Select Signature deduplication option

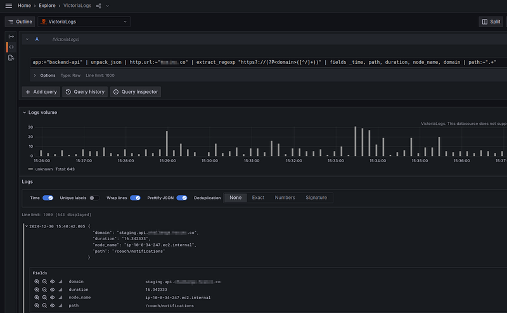(x=316, y=198)
